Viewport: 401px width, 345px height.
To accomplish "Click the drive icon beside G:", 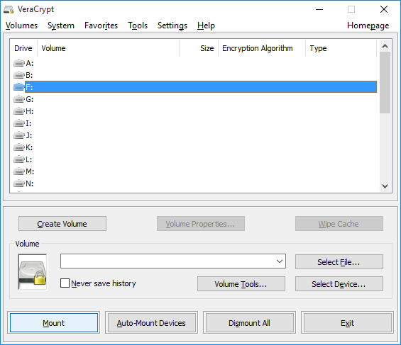I will [x=19, y=99].
